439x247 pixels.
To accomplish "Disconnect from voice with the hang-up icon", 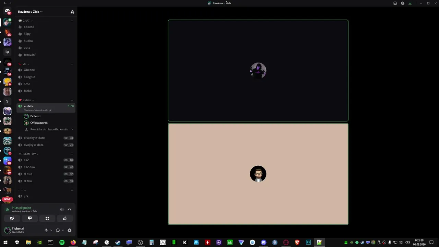I will pyautogui.click(x=70, y=210).
